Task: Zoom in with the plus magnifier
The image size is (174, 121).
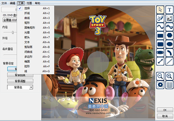Action: coord(169,76)
